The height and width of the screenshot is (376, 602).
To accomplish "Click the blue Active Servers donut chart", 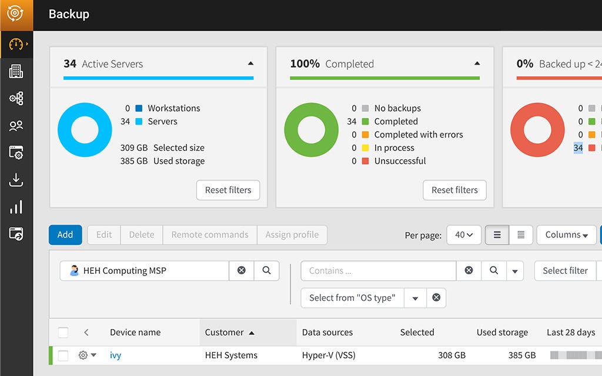I will pos(85,130).
